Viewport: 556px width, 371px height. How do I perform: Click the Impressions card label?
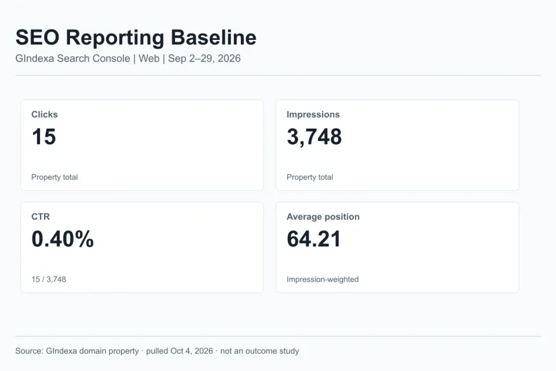point(313,114)
